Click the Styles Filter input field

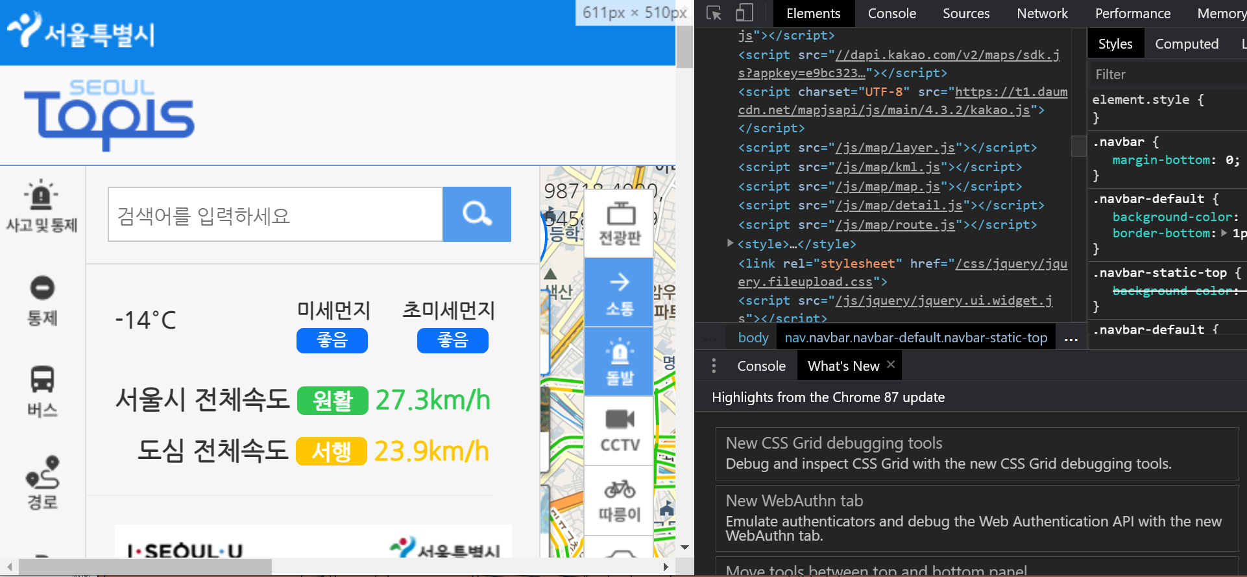pyautogui.click(x=1168, y=74)
